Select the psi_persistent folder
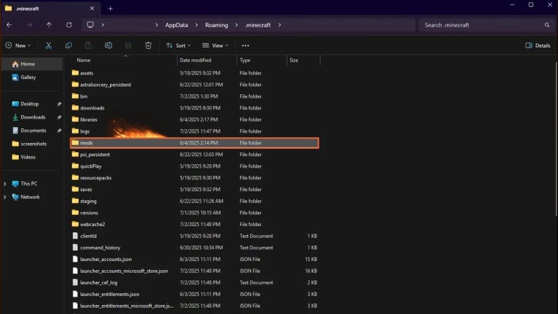 [x=195, y=154]
